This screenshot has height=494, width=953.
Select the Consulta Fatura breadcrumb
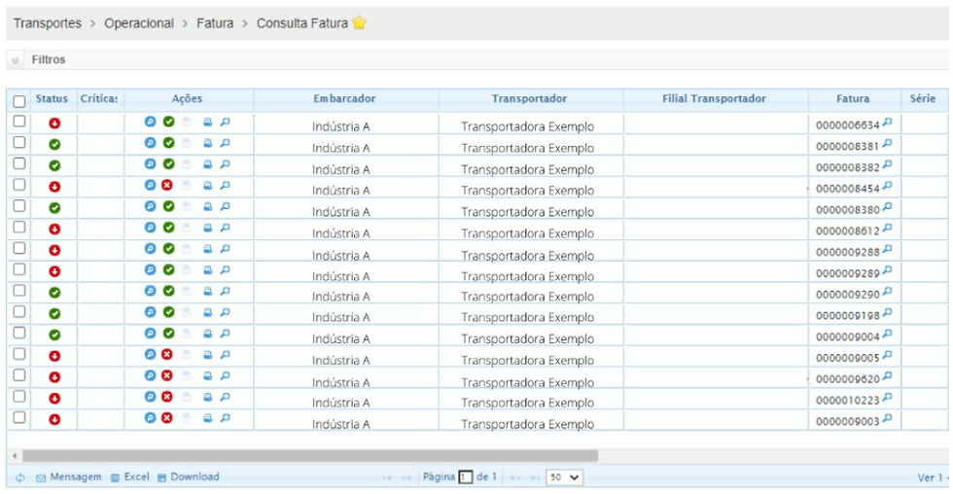(x=302, y=23)
